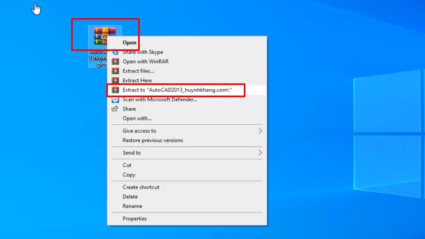Image resolution: width=425 pixels, height=239 pixels.
Task: Click the Skype icon in the context menu
Action: [x=115, y=52]
